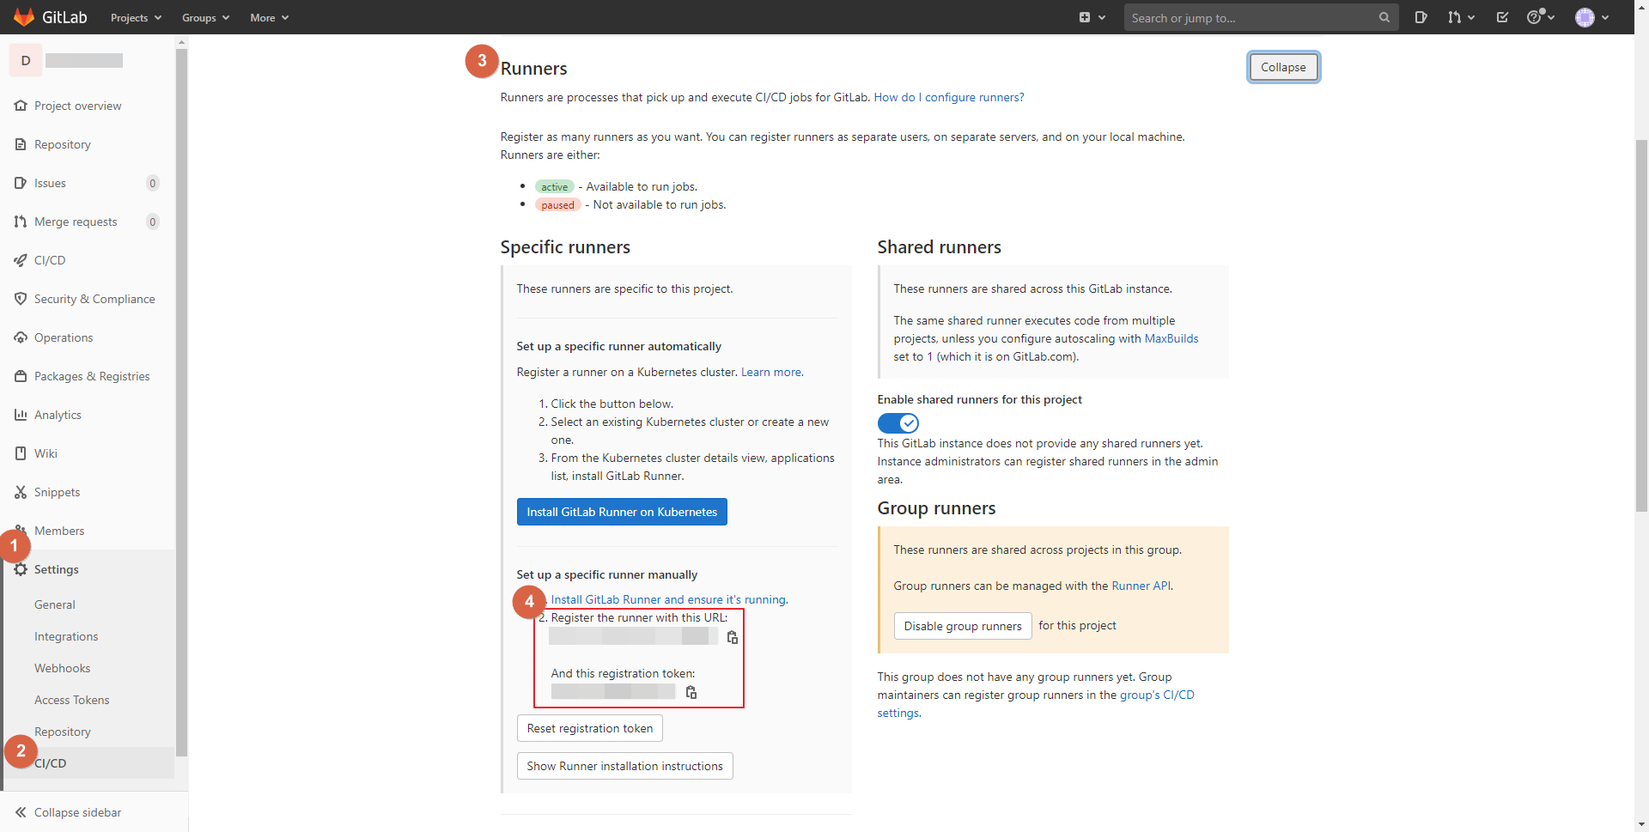The width and height of the screenshot is (1649, 832).
Task: Open Webhooks settings submenu item
Action: 62,668
